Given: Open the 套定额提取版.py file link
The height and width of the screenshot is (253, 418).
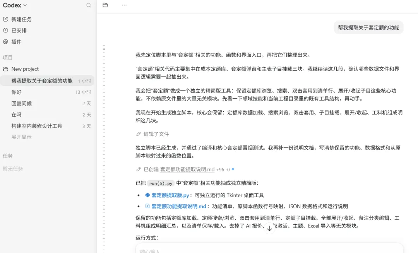Looking at the screenshot, I should pyautogui.click(x=170, y=195).
